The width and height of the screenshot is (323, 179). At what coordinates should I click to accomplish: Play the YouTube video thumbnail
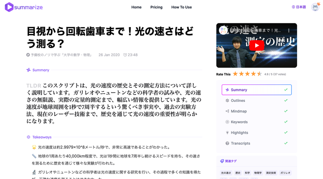pyautogui.click(x=257, y=45)
